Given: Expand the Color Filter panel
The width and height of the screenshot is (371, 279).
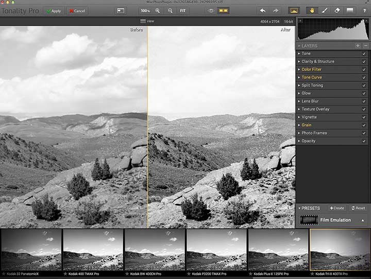Looking at the screenshot, I should [x=299, y=69].
